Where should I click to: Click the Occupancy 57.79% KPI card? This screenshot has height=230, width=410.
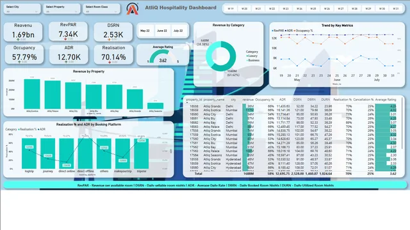(24, 54)
